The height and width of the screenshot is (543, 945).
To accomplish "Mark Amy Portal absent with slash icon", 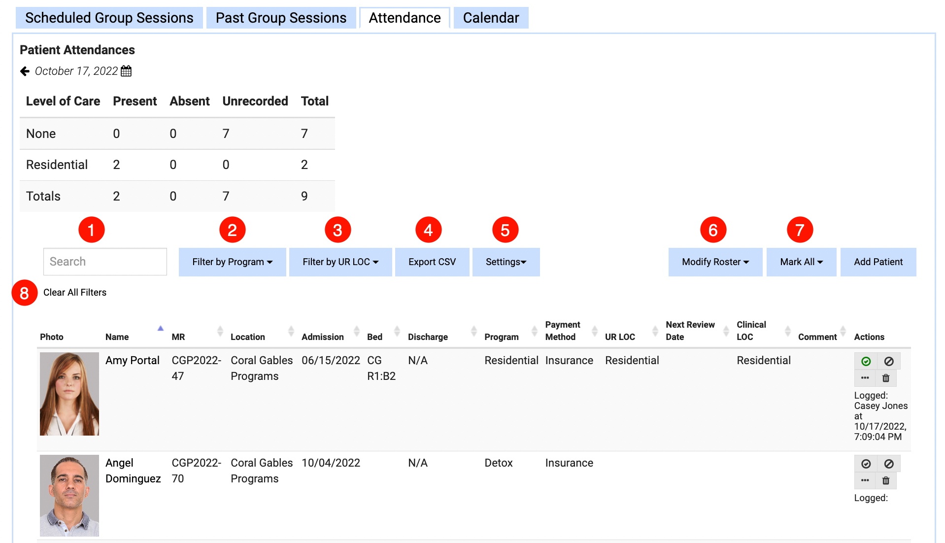I will (x=888, y=361).
